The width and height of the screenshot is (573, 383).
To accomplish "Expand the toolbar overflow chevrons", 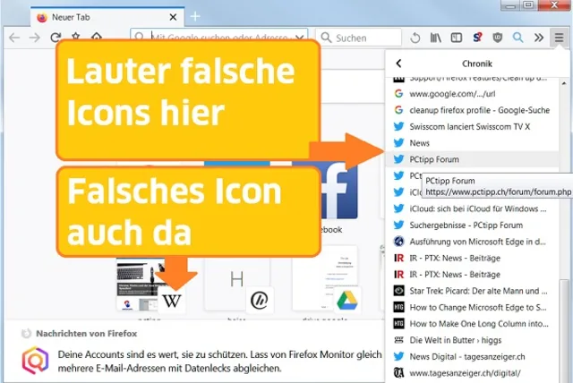I will [539, 38].
